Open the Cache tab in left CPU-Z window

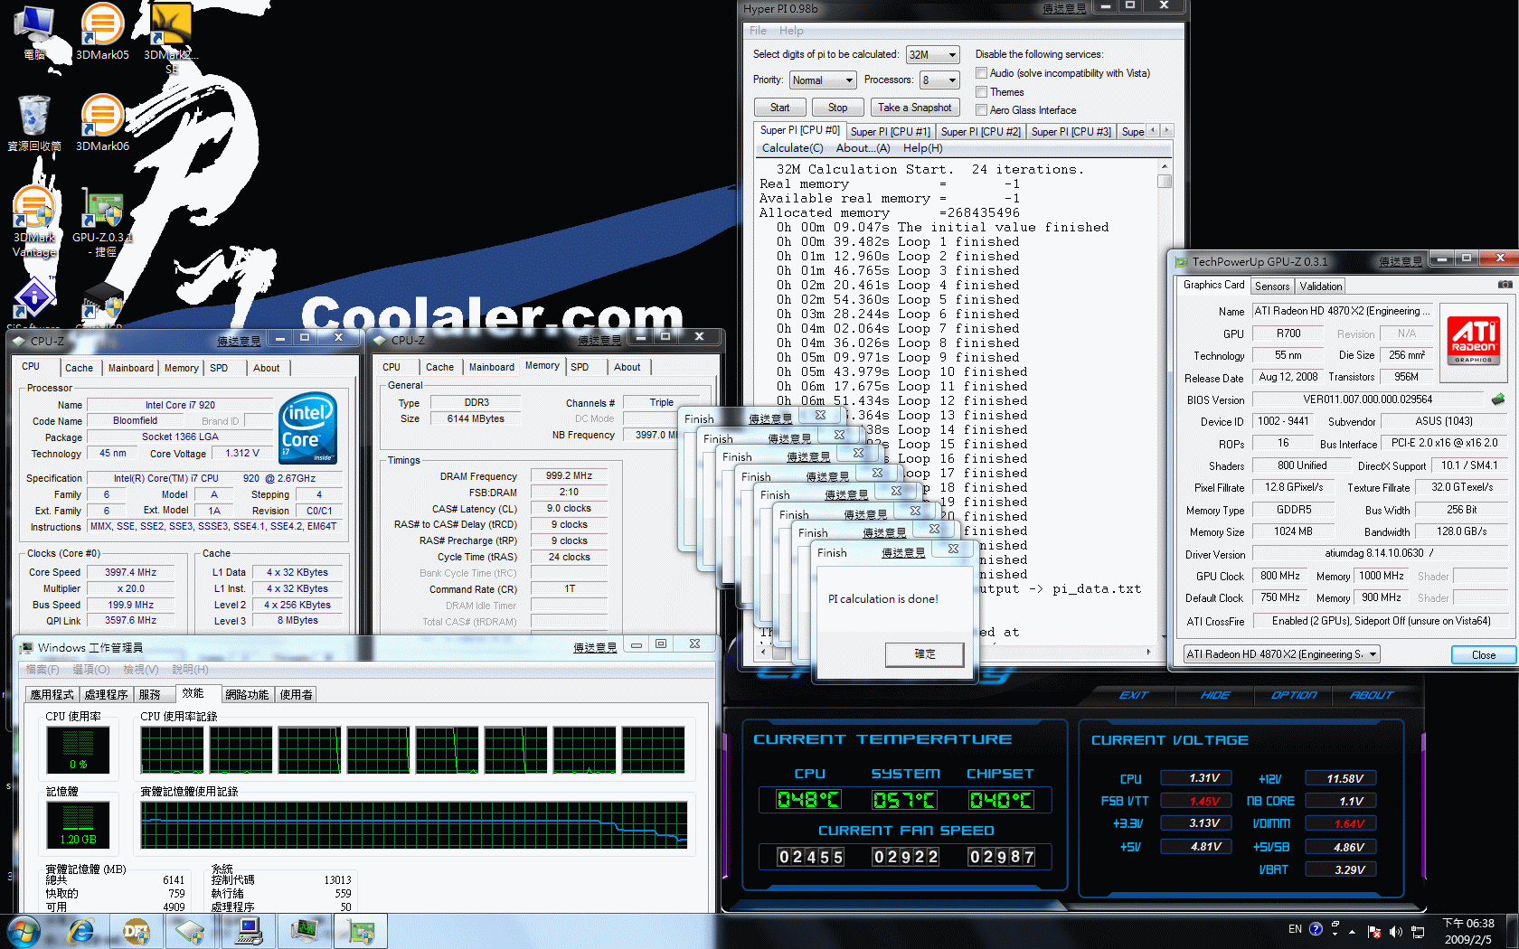(x=79, y=368)
